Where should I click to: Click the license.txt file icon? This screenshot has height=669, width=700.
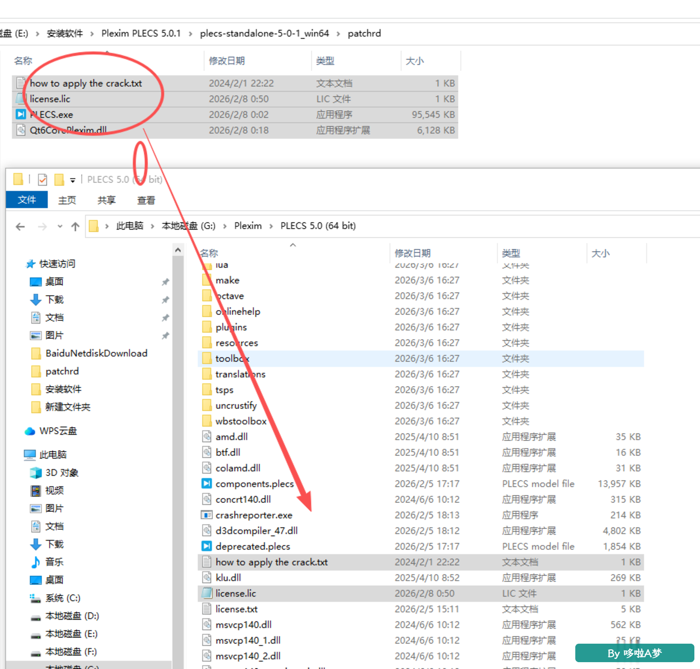click(x=207, y=609)
